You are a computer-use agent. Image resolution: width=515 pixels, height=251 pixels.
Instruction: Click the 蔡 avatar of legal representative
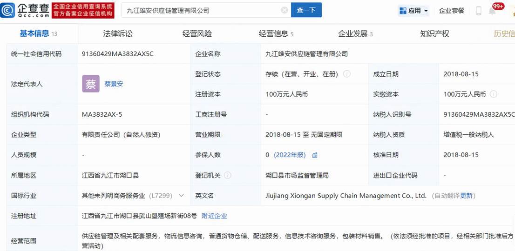(91, 84)
